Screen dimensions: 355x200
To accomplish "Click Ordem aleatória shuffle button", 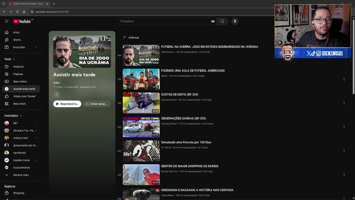I will [97, 104].
